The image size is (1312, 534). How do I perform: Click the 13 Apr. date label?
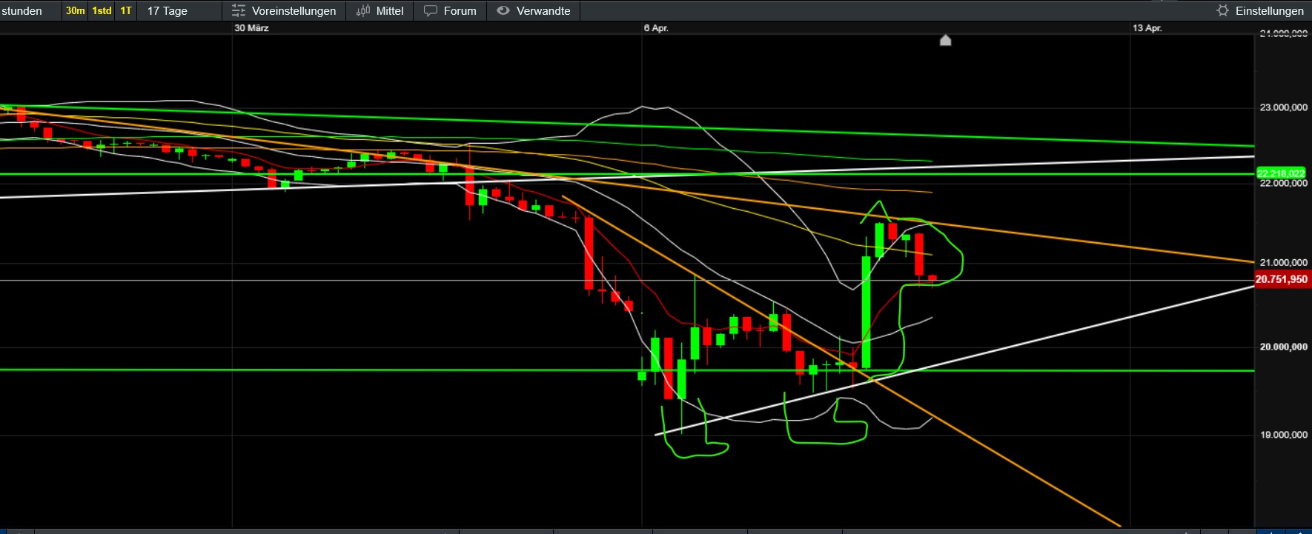[x=1147, y=28]
